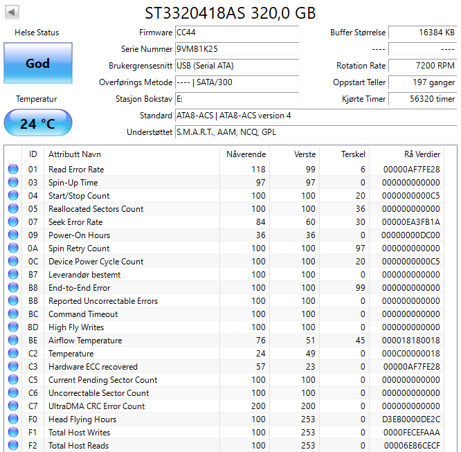Click the Attributt Navn column header
Screen dimensions: 461x452
tap(74, 154)
